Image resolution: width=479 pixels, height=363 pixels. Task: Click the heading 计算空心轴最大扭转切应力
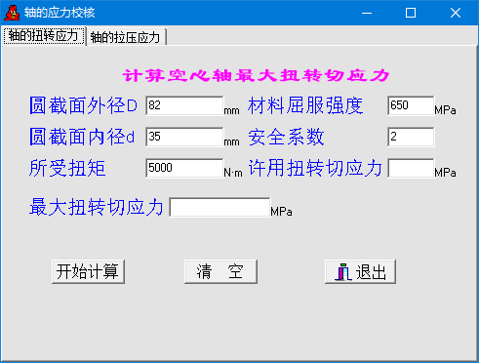[256, 75]
